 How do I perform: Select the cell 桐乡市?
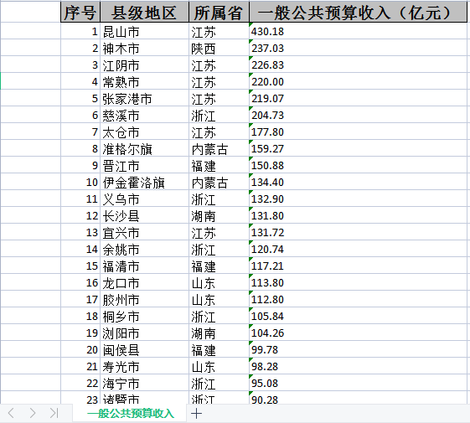[x=144, y=317]
